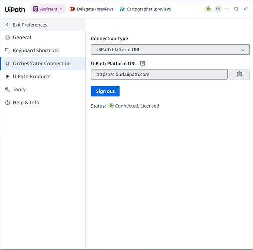Open Keyboard Shortcuts preferences

click(43, 50)
